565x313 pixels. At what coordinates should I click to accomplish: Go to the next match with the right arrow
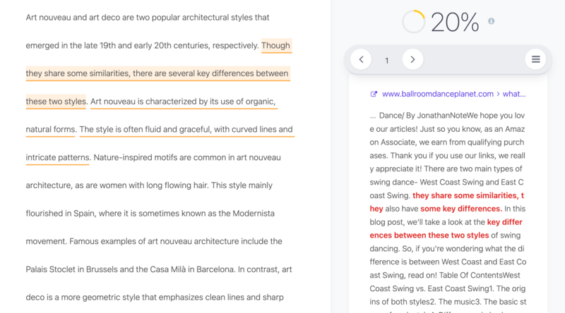(412, 59)
